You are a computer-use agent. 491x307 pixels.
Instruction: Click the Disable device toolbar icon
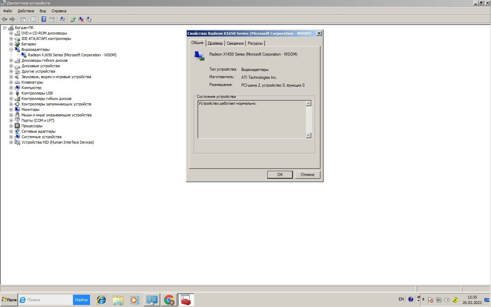pyautogui.click(x=89, y=19)
